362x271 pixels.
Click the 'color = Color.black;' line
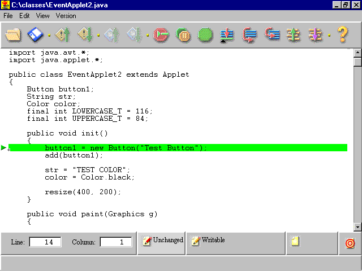pos(89,177)
